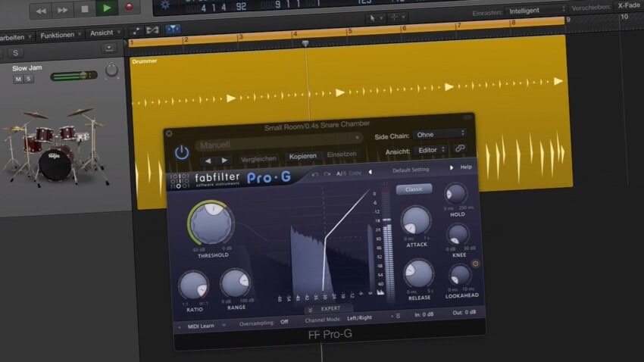Click the Slow Jam volume fader
This screenshot has height=362, width=644.
pyautogui.click(x=74, y=76)
